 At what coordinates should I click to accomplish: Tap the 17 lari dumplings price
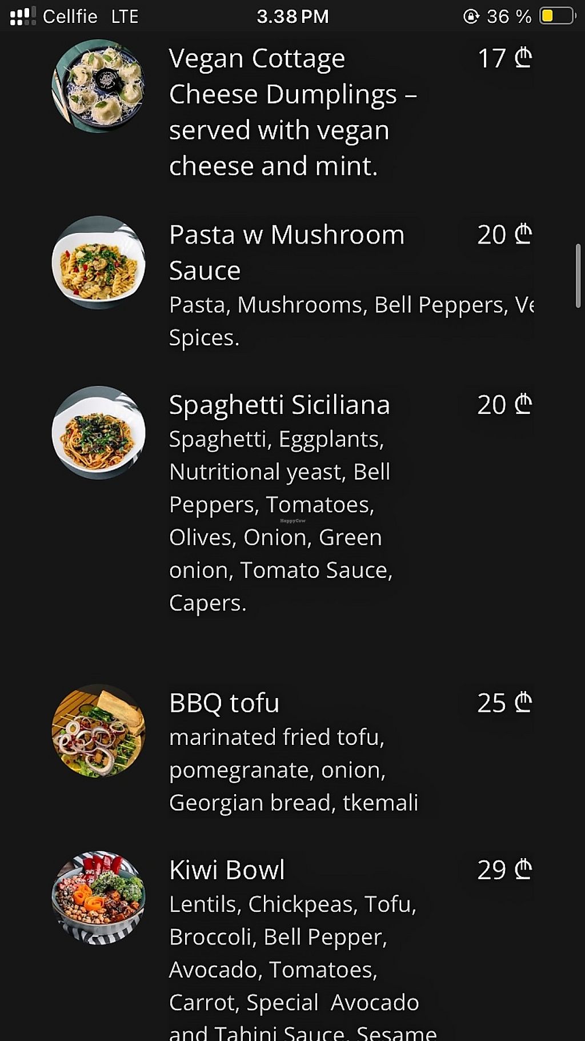[x=504, y=58]
